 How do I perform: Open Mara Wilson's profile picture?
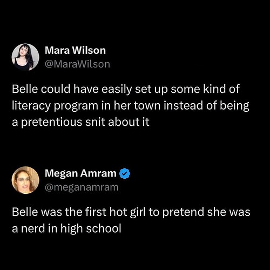pyautogui.click(x=25, y=57)
